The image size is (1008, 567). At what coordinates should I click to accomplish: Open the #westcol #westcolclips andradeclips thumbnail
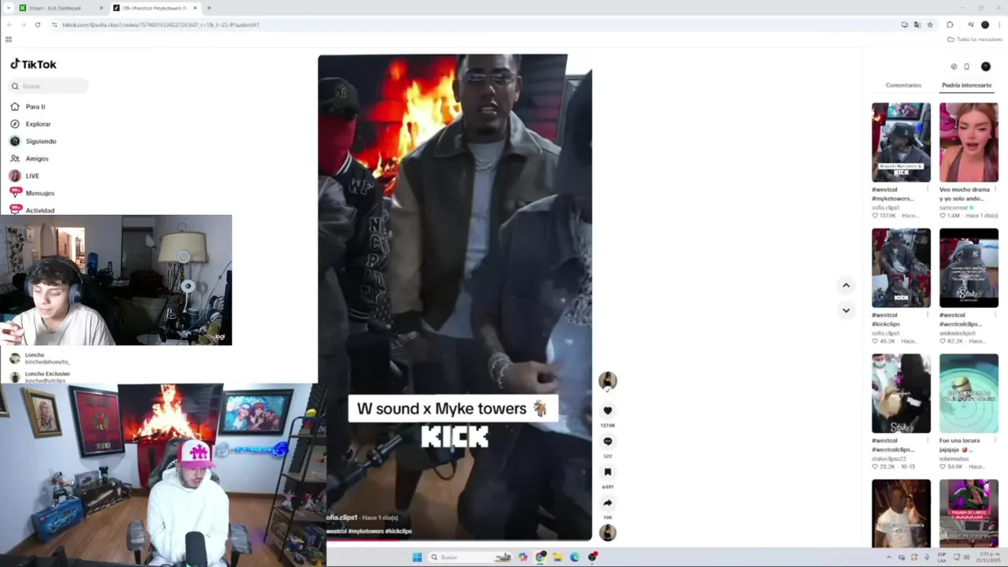coord(969,268)
